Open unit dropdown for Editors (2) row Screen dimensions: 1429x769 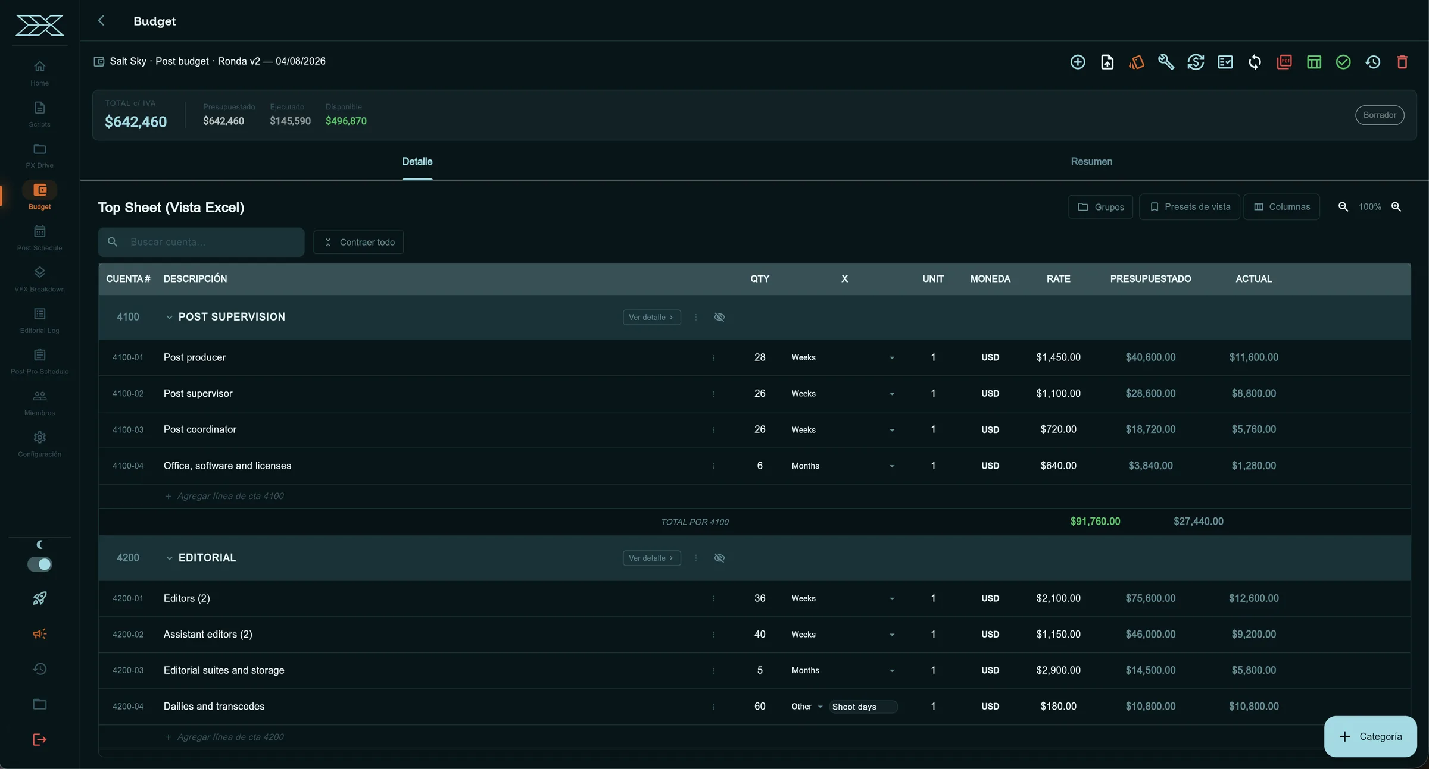tap(843, 598)
